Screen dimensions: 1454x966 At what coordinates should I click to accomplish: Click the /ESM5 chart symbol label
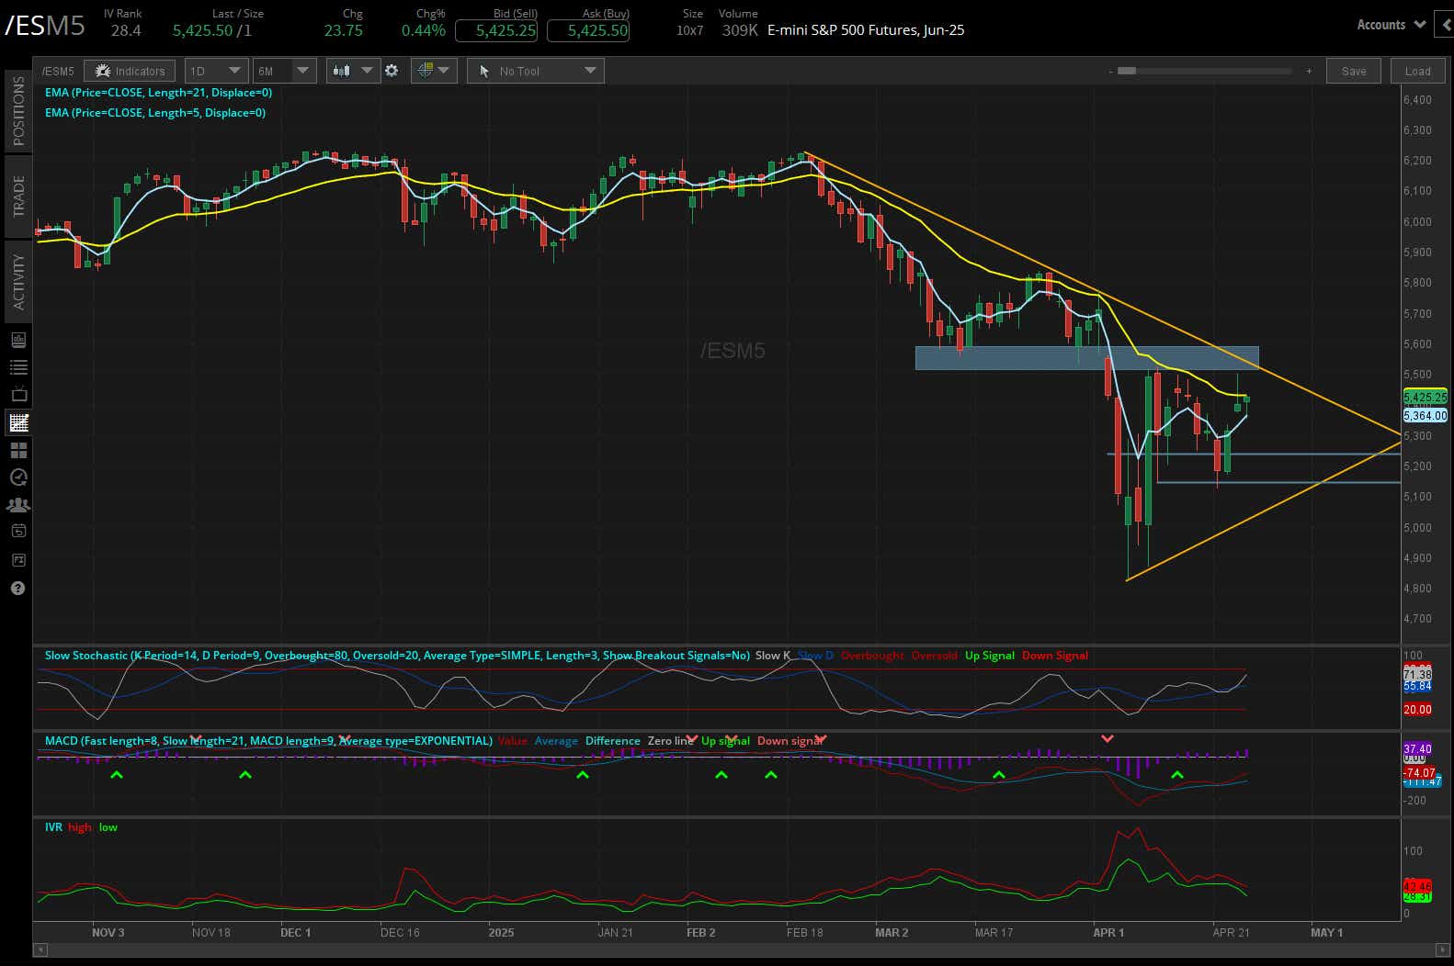pyautogui.click(x=59, y=71)
